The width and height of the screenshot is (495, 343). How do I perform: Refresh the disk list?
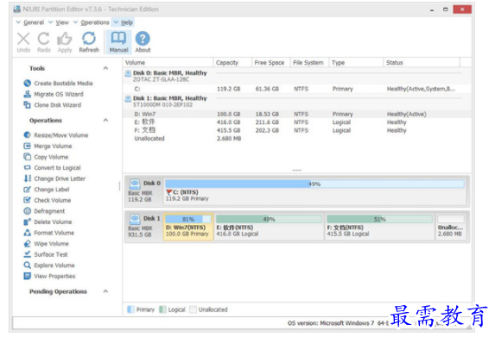tap(89, 42)
